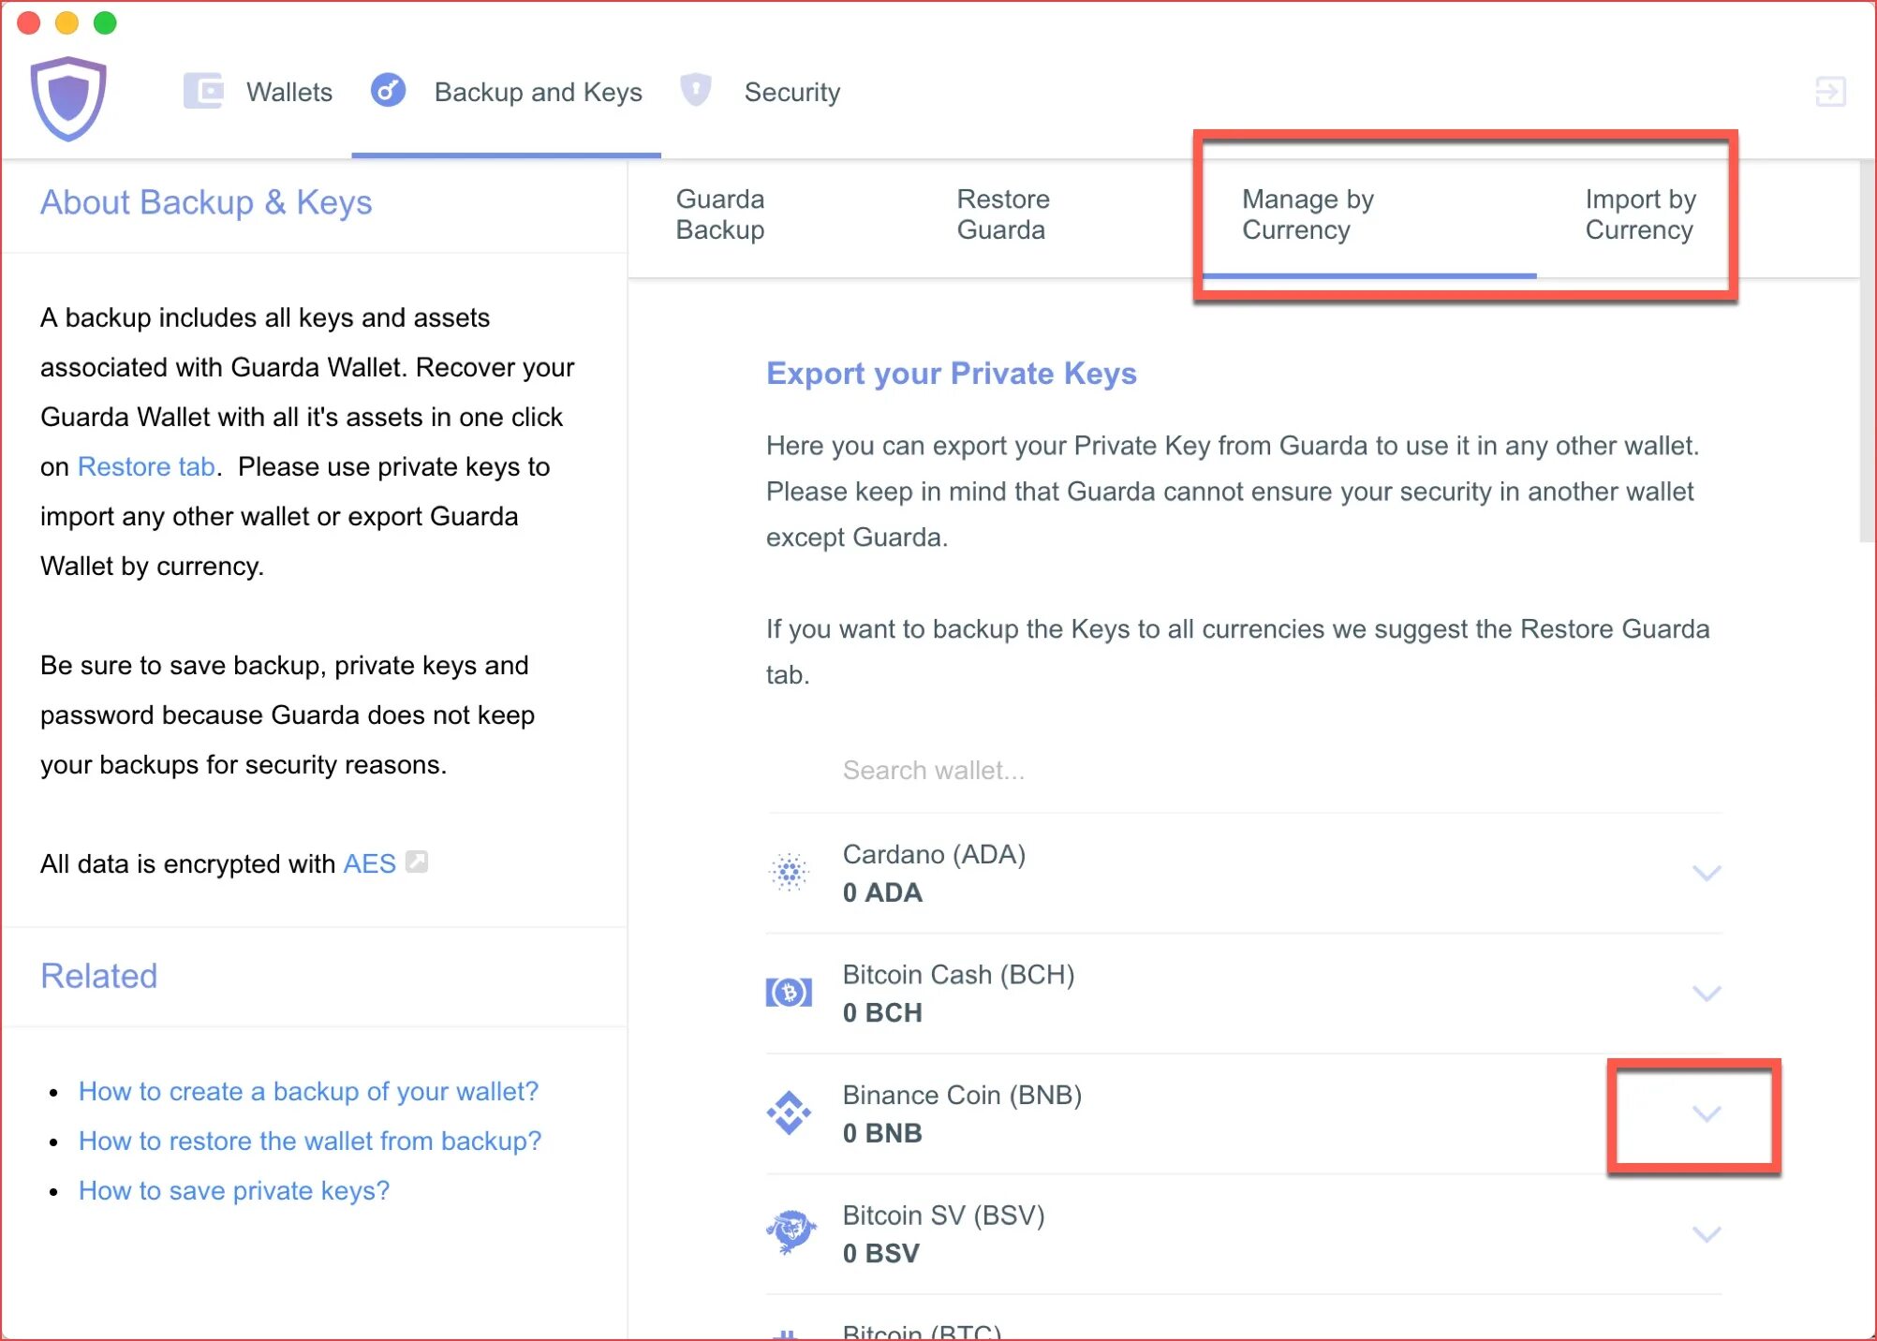
Task: Click the Search wallet input field
Action: click(x=1244, y=770)
